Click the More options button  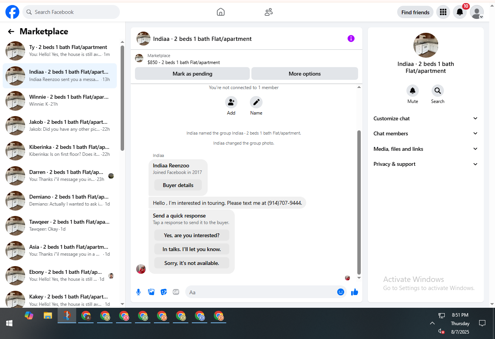click(305, 74)
